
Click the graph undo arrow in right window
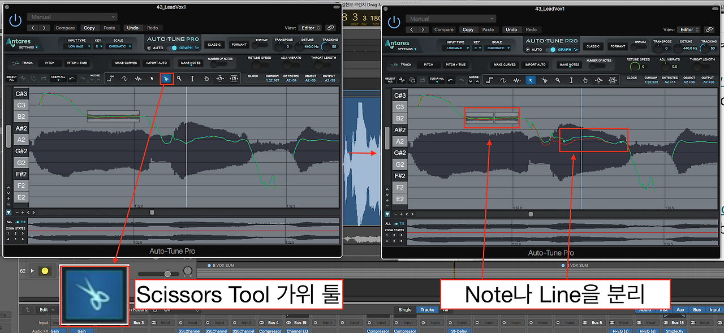click(450, 80)
